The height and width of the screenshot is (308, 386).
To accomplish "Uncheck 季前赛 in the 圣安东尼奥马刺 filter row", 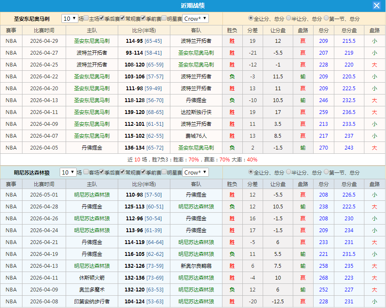I will pos(143,18).
